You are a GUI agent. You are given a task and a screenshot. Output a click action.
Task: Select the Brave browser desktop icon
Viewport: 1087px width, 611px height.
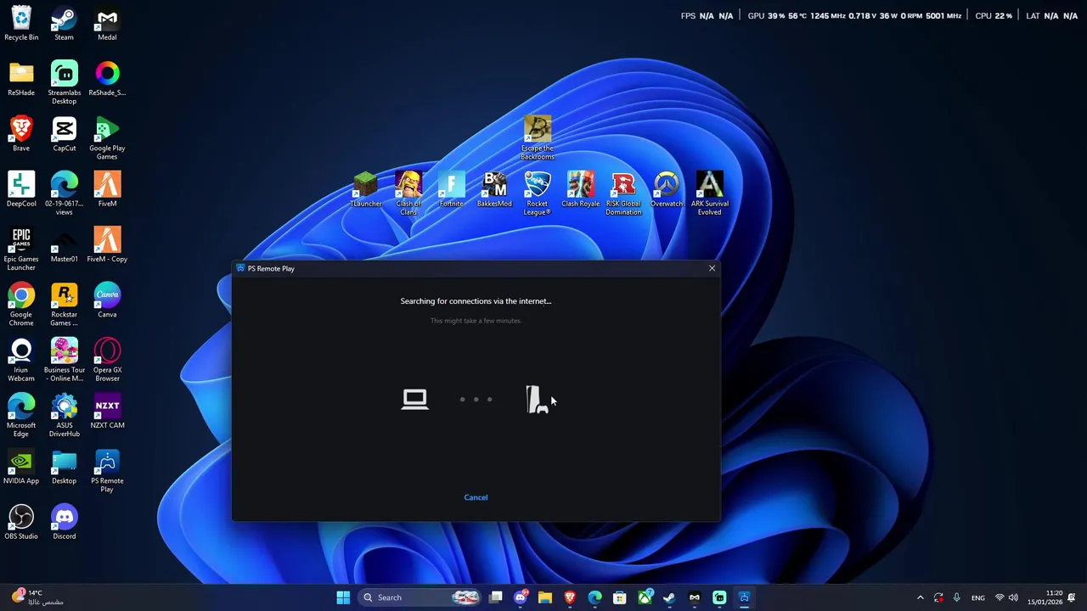(21, 134)
